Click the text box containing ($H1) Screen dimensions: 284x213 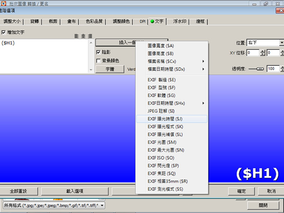click(45, 56)
